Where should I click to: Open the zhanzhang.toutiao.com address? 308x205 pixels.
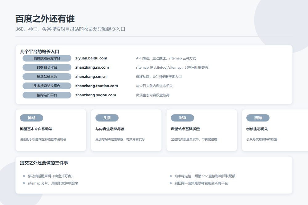[97, 86]
